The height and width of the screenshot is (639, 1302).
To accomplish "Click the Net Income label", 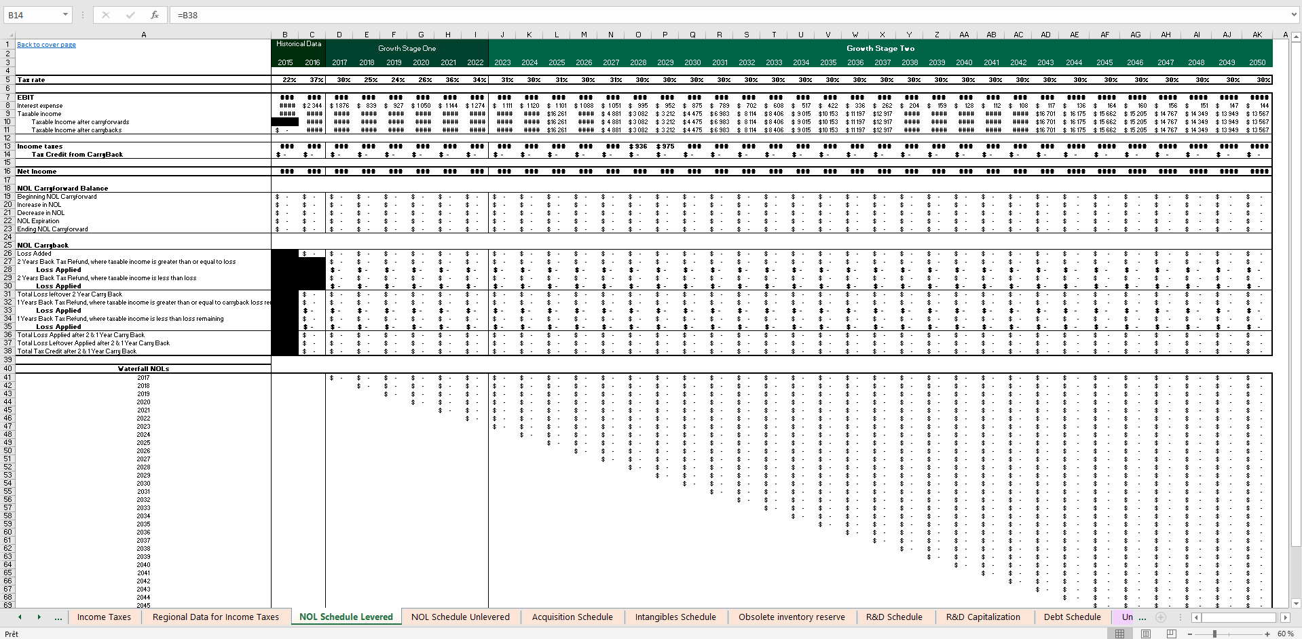I will (37, 171).
